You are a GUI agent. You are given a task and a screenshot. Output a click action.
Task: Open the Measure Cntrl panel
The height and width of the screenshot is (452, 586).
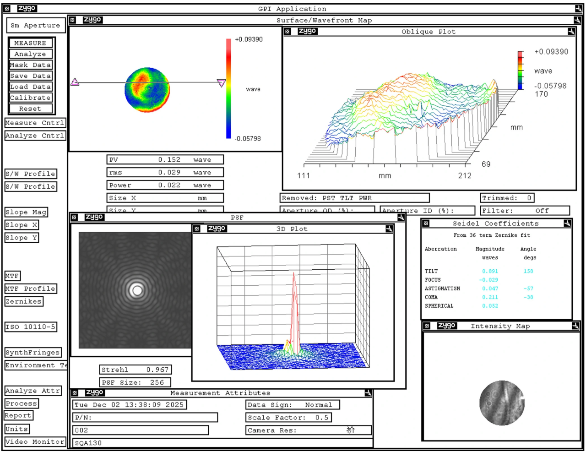click(x=35, y=123)
